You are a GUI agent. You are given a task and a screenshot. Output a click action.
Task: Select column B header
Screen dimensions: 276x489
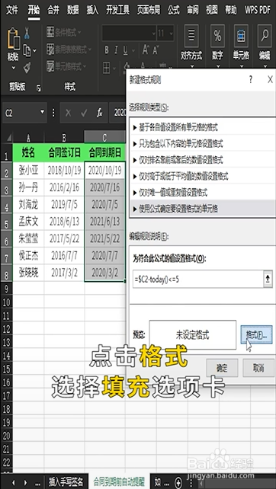pos(64,137)
